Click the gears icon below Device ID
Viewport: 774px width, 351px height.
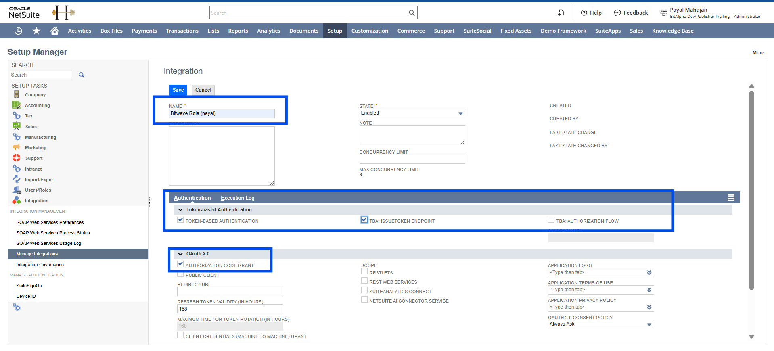click(17, 307)
